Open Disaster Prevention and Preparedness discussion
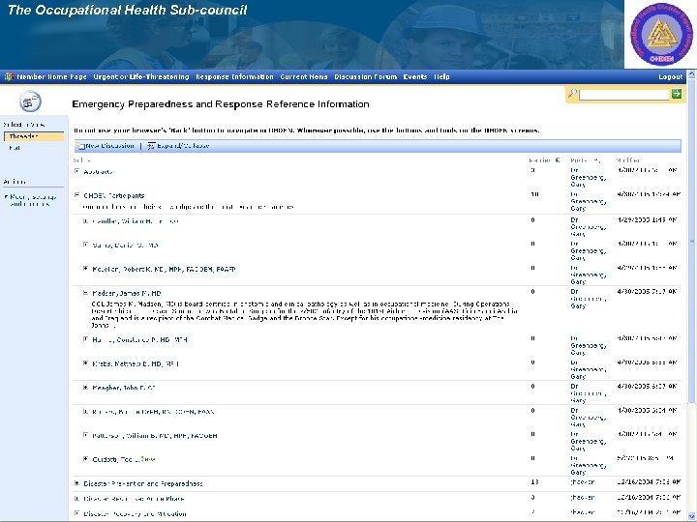 (143, 483)
